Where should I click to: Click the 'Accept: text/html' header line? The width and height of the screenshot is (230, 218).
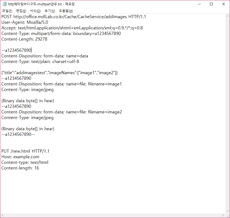(x=72, y=28)
